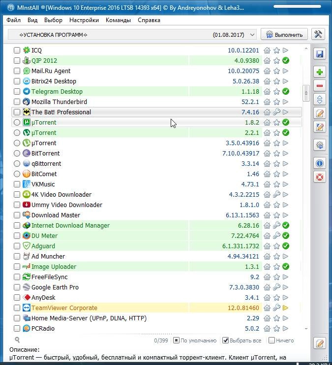Screen dimensions: 332x365
Task: Click the bottom-right pencil edit icon
Action: pos(319,343)
